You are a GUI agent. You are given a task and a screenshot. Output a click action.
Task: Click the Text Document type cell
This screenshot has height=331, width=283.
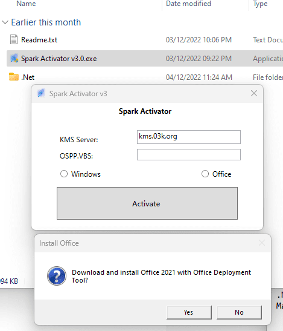[x=268, y=40]
